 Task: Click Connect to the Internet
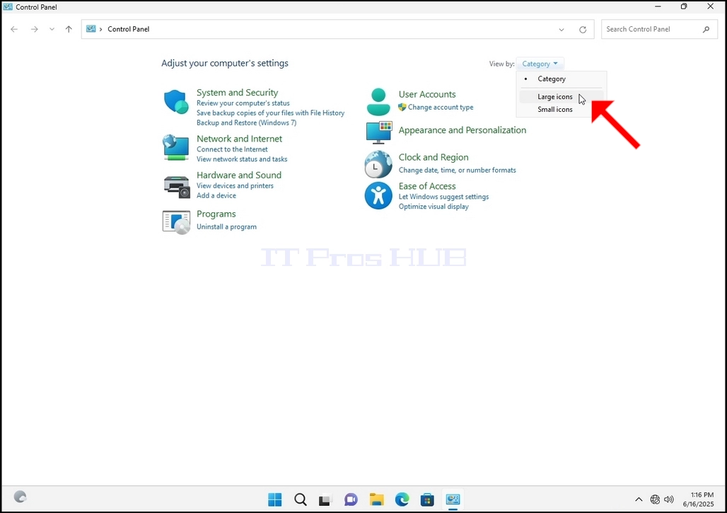(x=232, y=149)
